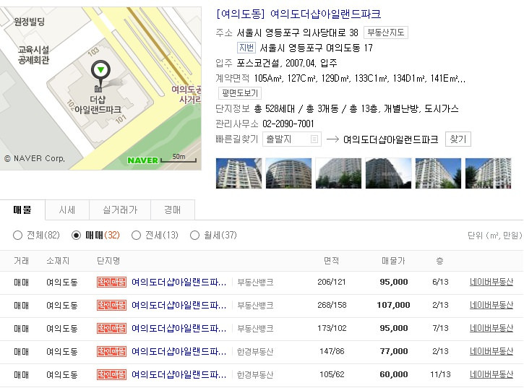Click the 교육시설 공제회관 map label

click(x=33, y=55)
